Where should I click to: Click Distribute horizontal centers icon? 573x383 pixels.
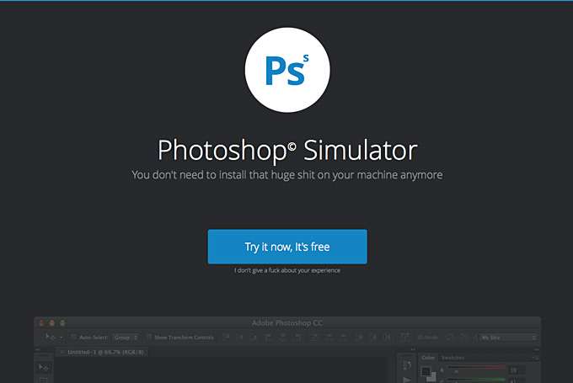(x=372, y=337)
